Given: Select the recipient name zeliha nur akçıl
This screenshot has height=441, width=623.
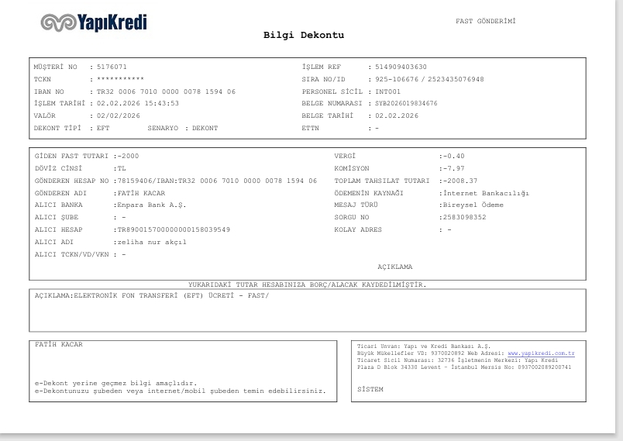Looking at the screenshot, I should coord(152,242).
